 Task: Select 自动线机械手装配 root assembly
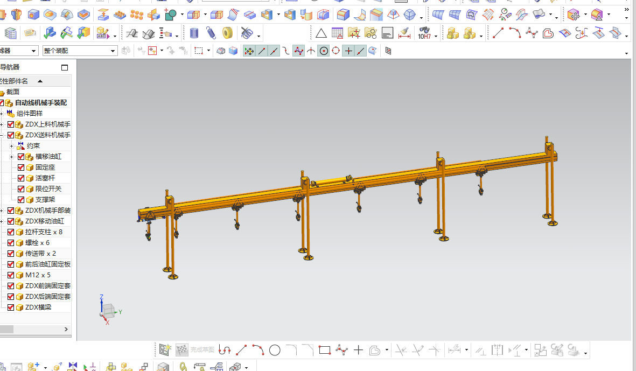click(x=40, y=103)
